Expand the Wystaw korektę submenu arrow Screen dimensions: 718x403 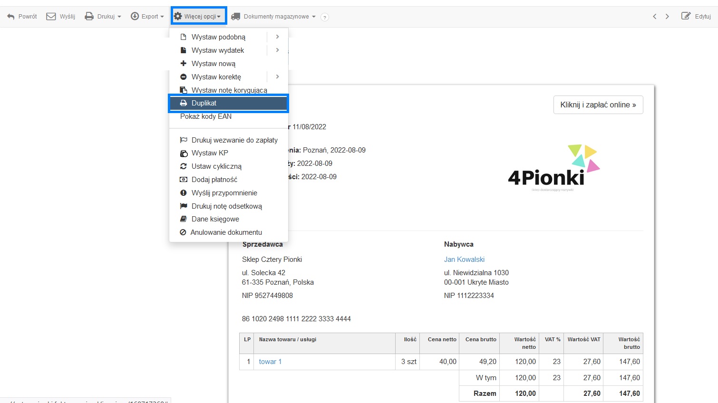coord(277,77)
